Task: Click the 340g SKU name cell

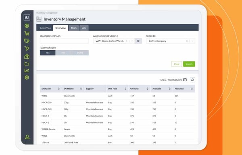Action: (66, 109)
